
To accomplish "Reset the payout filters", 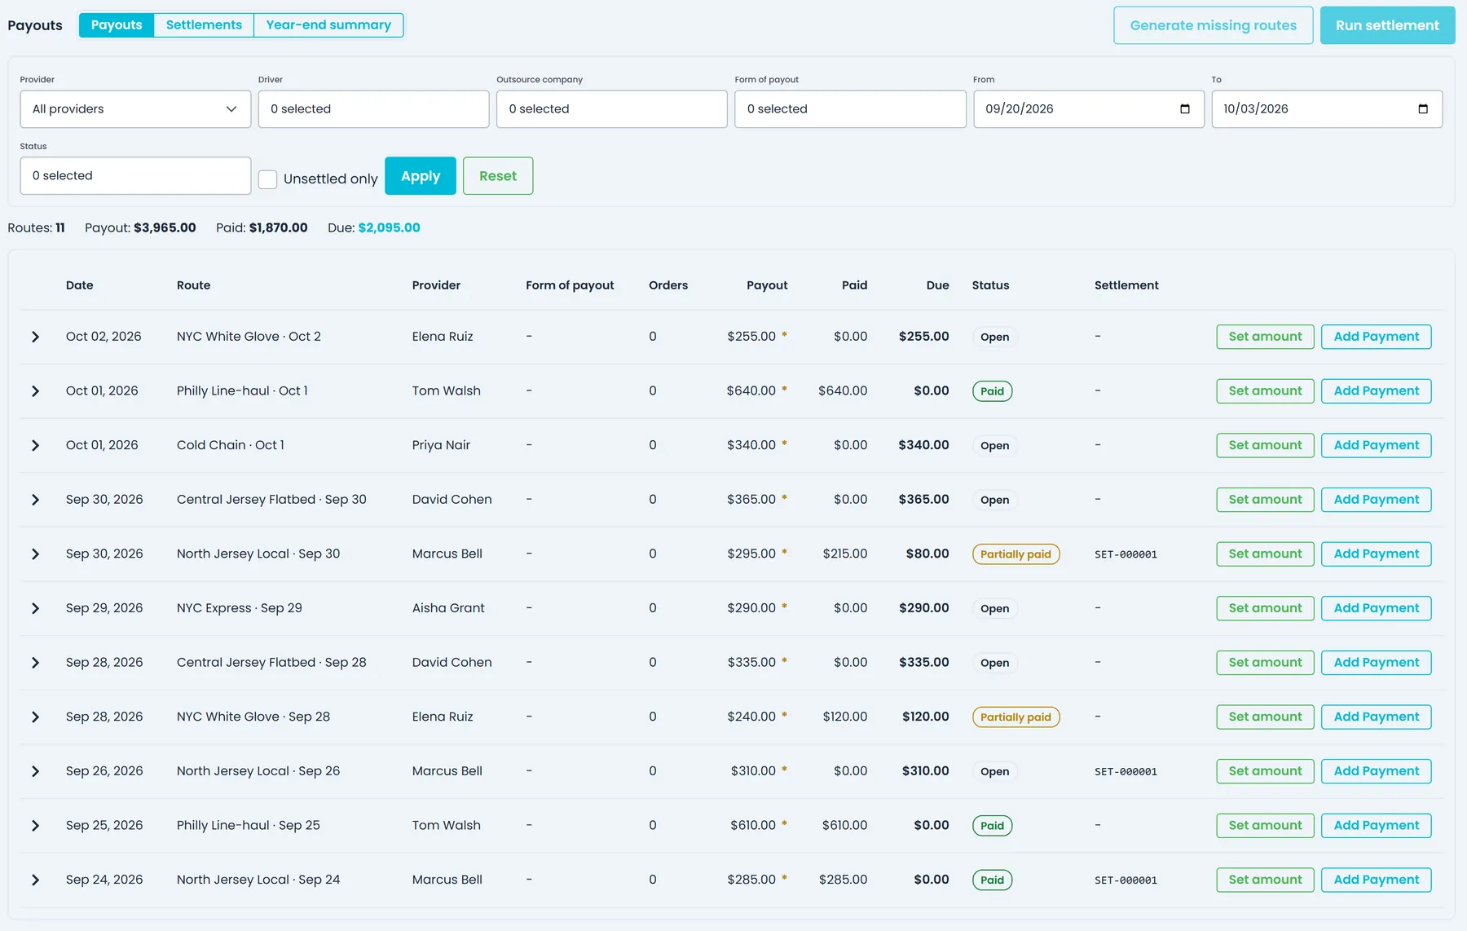I will pyautogui.click(x=498, y=176).
